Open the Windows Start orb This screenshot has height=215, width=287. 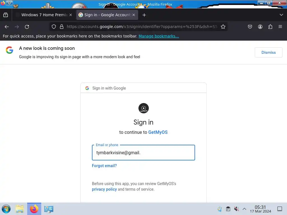(x=6, y=209)
